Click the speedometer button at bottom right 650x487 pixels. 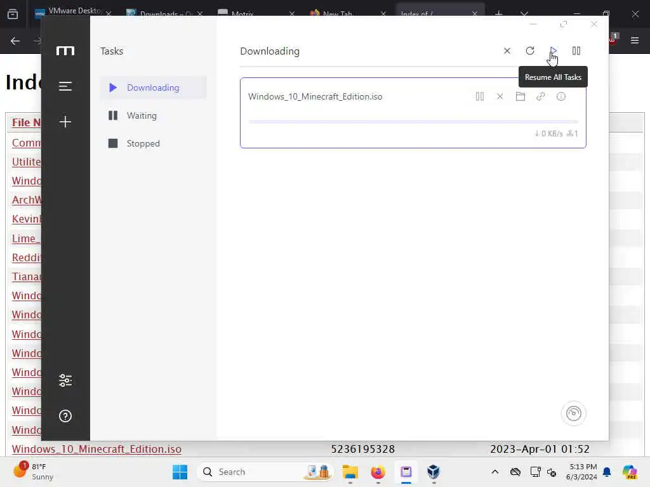click(574, 413)
